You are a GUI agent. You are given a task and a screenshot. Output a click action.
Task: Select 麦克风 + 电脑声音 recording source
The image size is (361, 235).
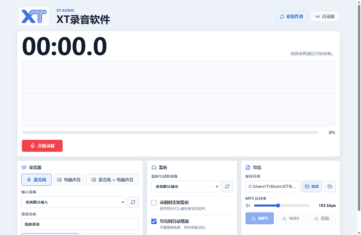pyautogui.click(x=112, y=180)
